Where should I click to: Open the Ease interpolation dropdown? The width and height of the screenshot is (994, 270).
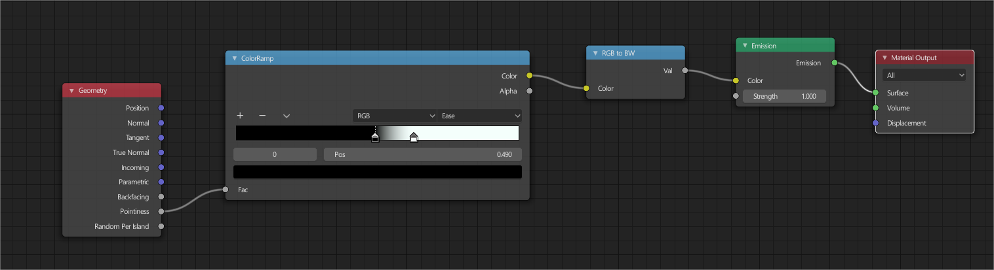tap(479, 116)
